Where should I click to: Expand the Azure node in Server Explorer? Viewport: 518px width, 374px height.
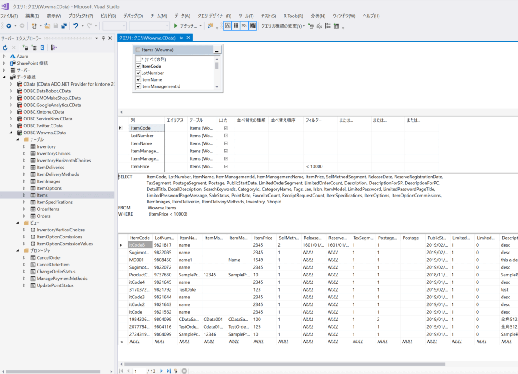click(4, 56)
